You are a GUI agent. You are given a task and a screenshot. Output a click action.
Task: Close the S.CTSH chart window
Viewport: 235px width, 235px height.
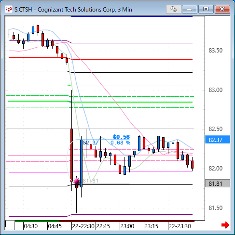point(222,9)
